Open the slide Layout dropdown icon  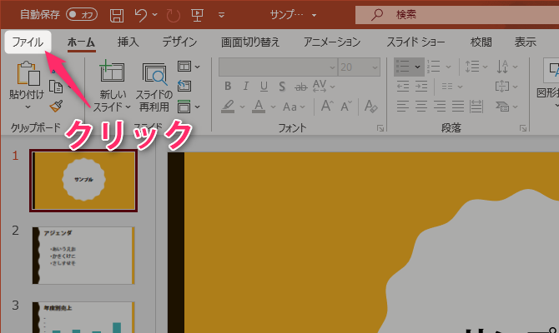[189, 67]
